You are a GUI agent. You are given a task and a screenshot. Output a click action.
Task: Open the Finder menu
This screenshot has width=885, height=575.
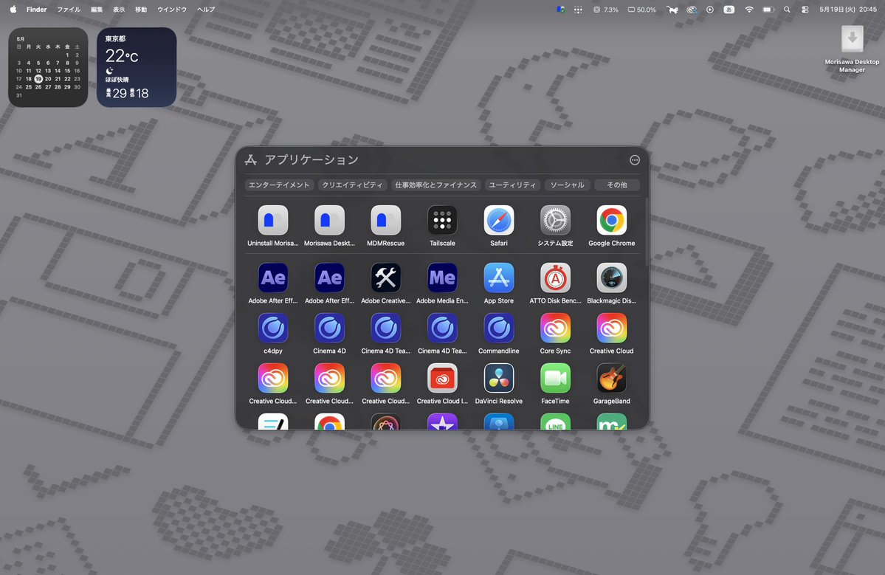pos(37,10)
